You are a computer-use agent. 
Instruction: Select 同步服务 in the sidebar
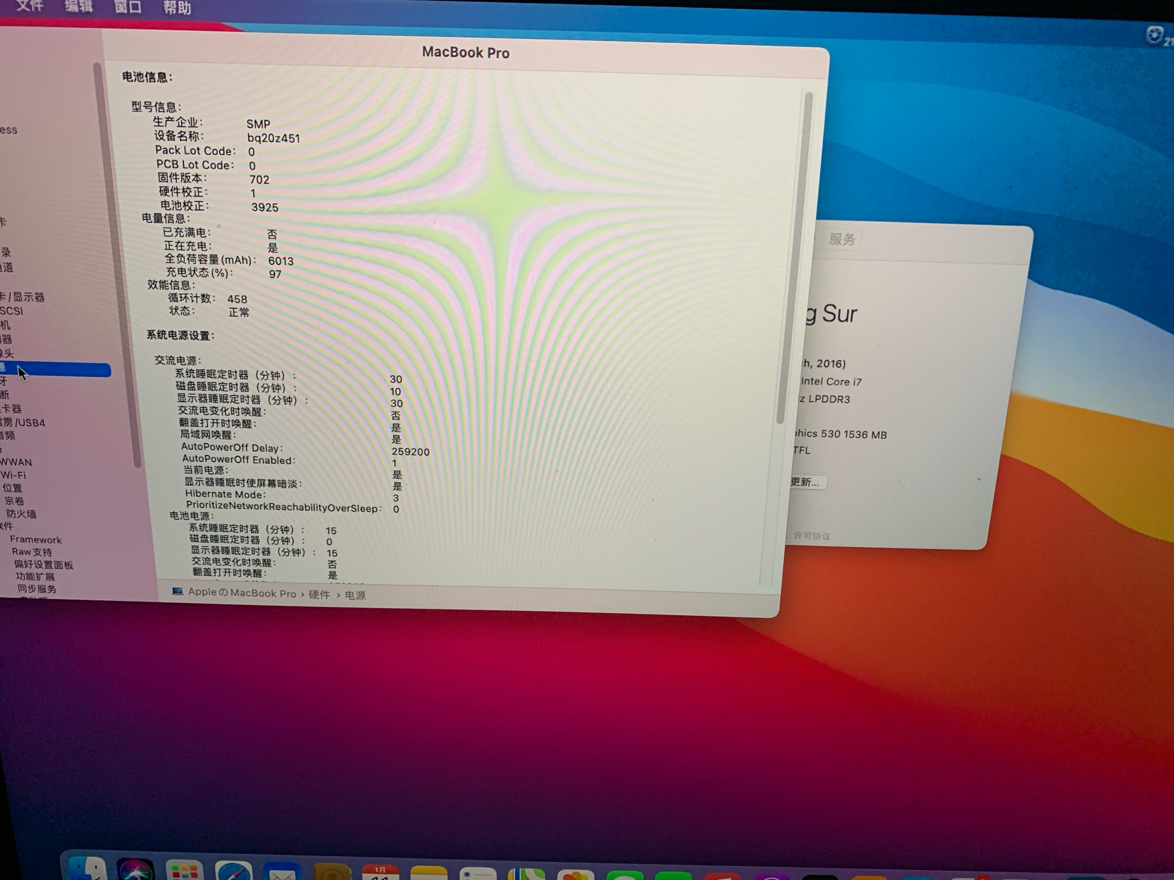click(x=37, y=589)
